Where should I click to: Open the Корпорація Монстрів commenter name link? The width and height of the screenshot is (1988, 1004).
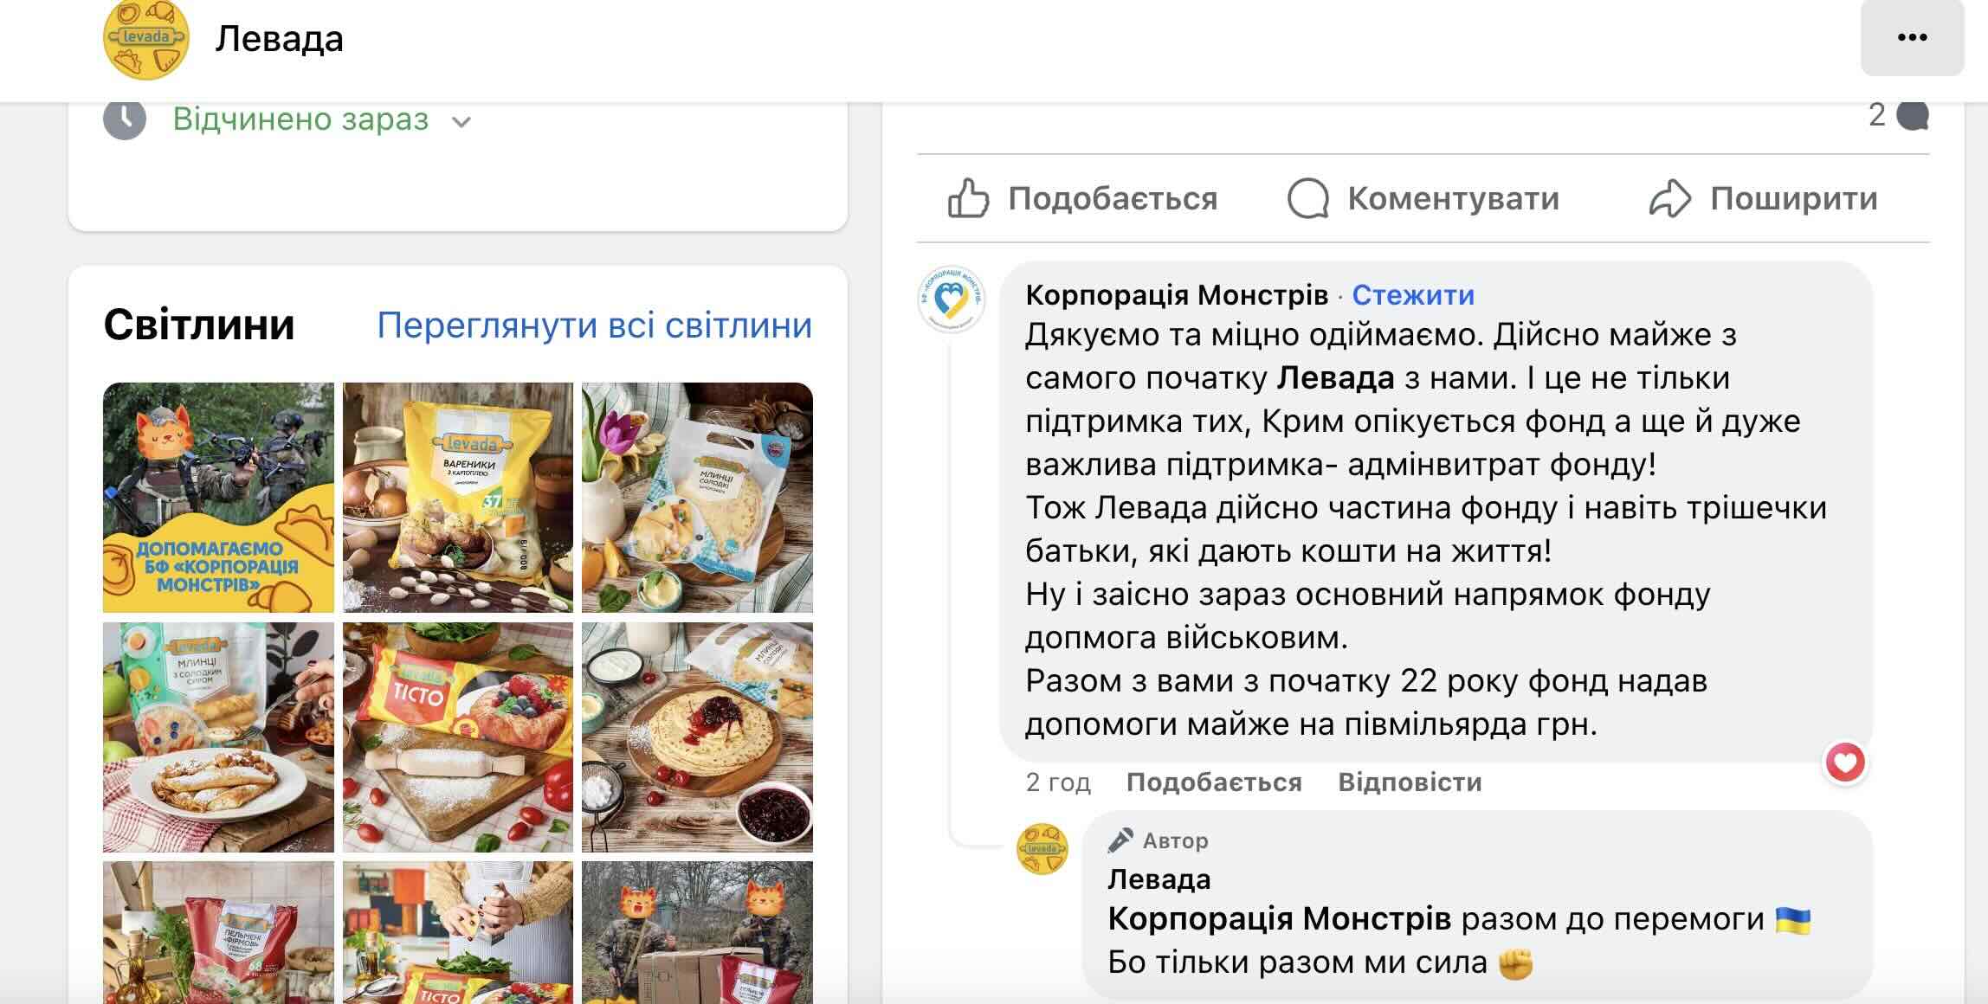pos(1177,295)
